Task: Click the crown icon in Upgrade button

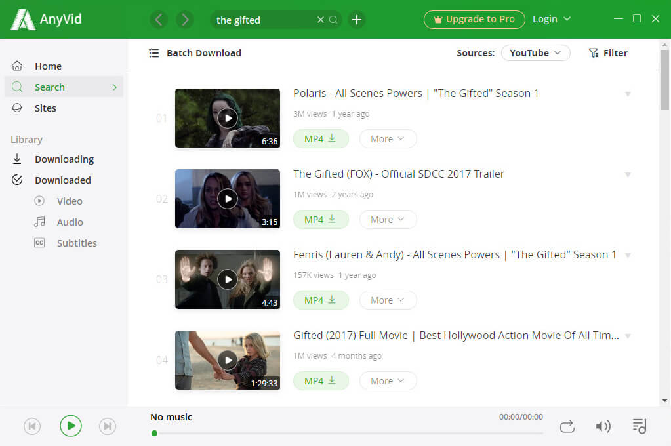Action: (x=437, y=20)
